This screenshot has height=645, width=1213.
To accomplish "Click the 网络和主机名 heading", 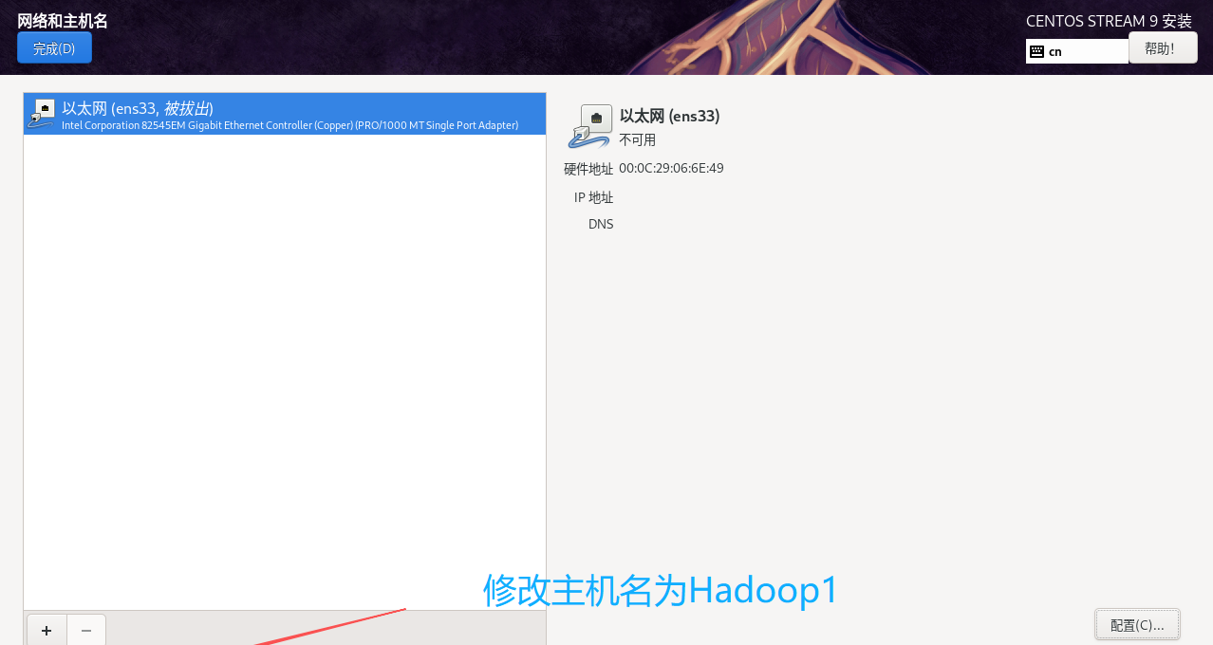I will click(62, 19).
